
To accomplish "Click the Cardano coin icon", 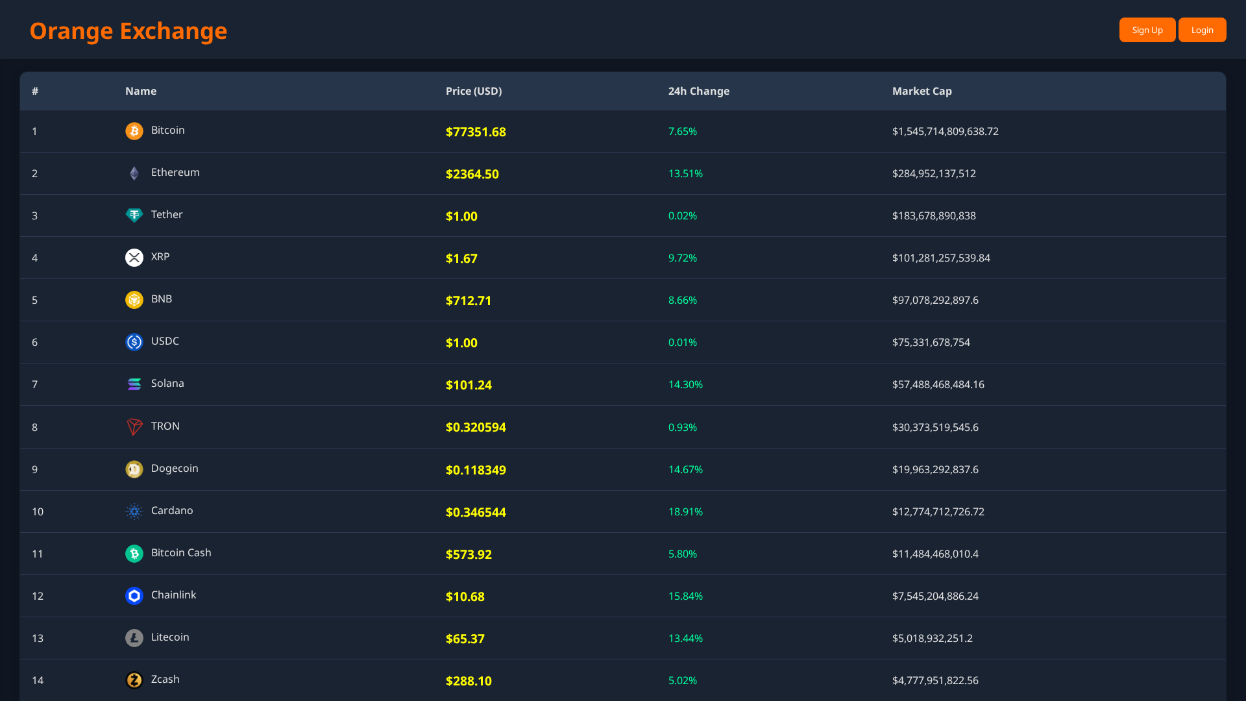I will 134,511.
